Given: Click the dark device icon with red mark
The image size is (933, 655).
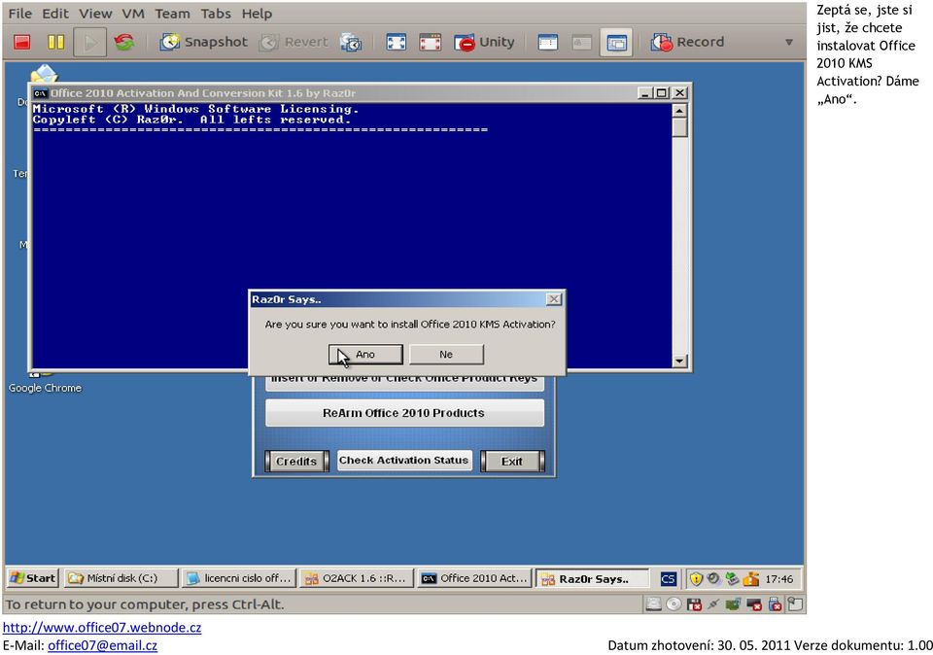Looking at the screenshot, I should coord(754,604).
